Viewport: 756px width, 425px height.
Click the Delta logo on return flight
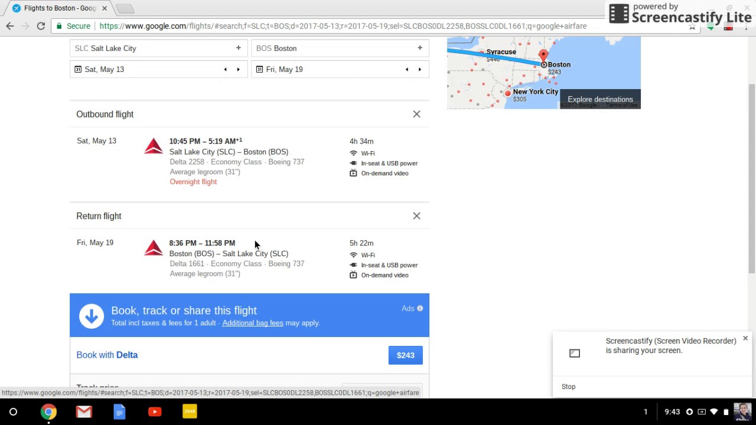(154, 247)
